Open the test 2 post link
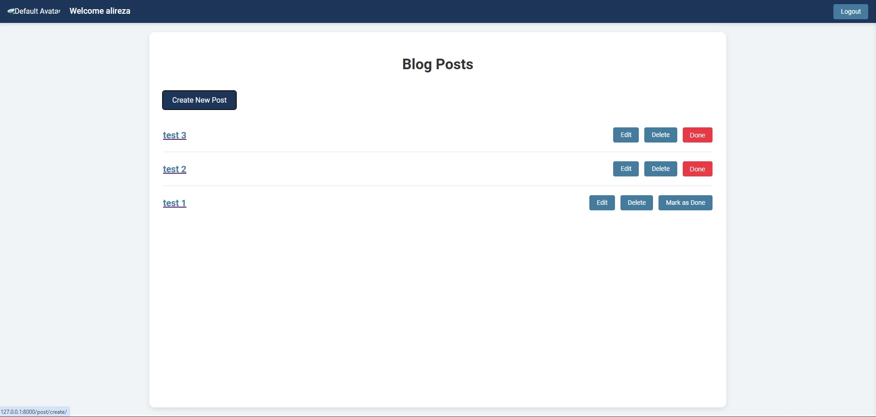The width and height of the screenshot is (876, 417). pos(174,169)
